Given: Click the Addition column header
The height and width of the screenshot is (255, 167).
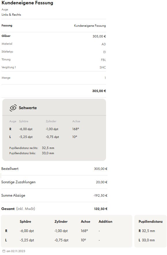Looking at the screenshot, I should pos(105,222).
